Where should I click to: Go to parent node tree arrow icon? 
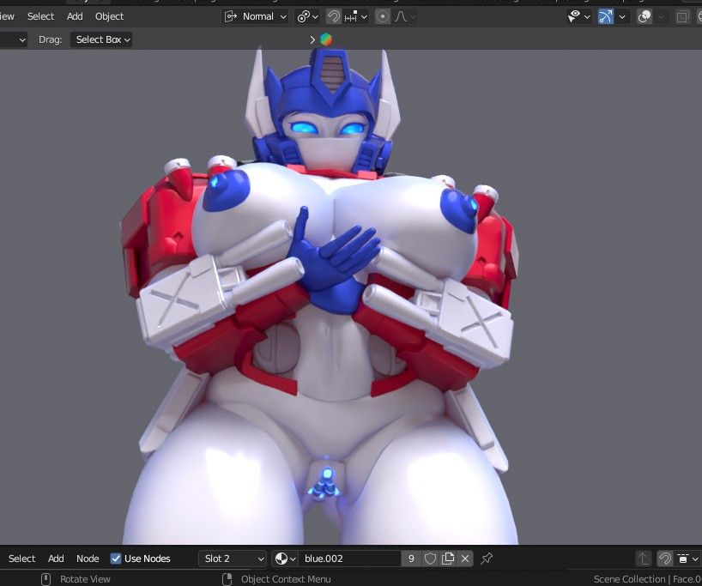(644, 559)
